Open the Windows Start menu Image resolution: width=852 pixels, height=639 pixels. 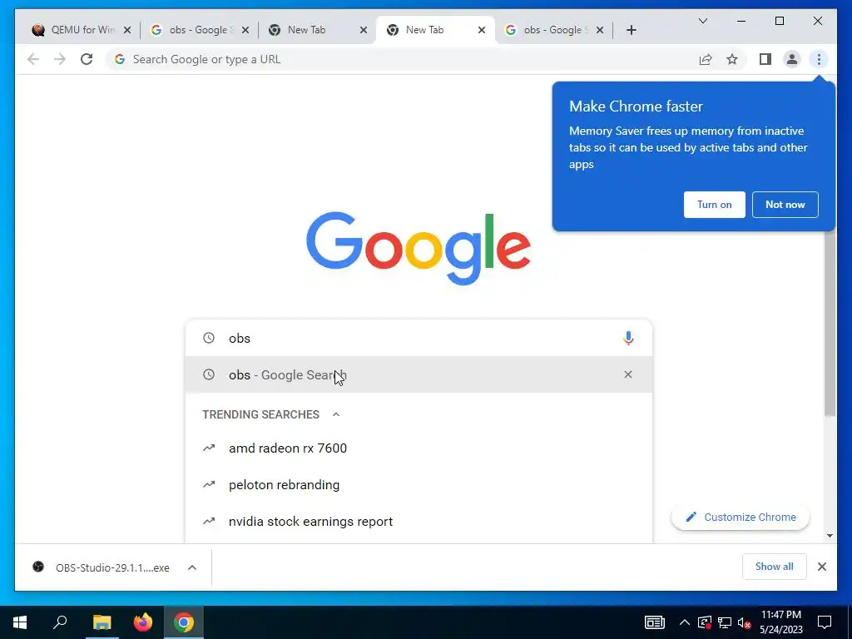20,622
